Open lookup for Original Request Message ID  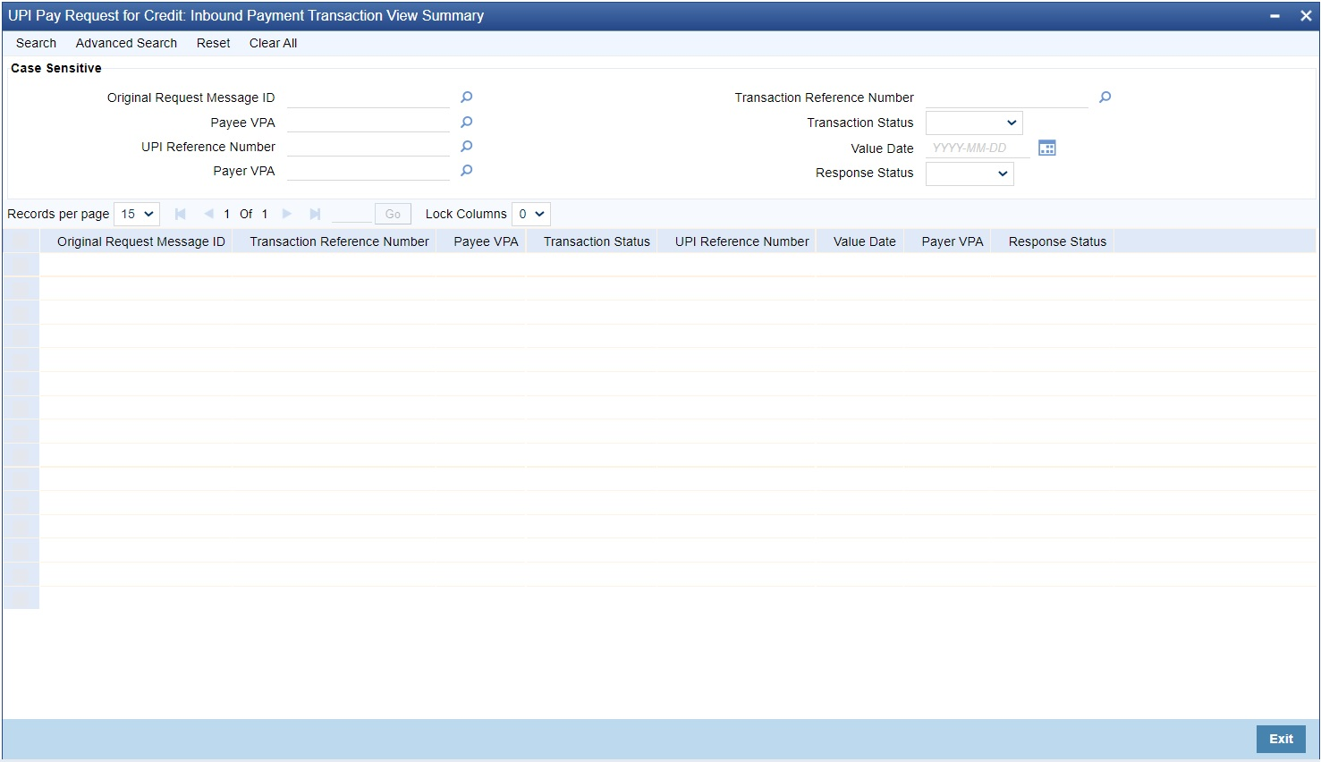466,97
